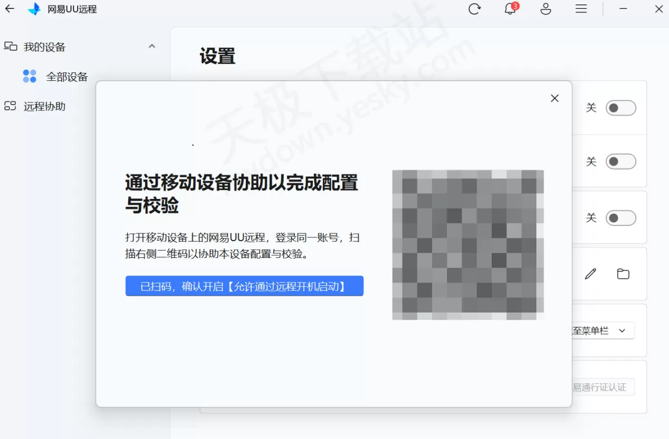Screen dimensions: 669x439
Task: Click the blurred QR code image
Action: [468, 245]
